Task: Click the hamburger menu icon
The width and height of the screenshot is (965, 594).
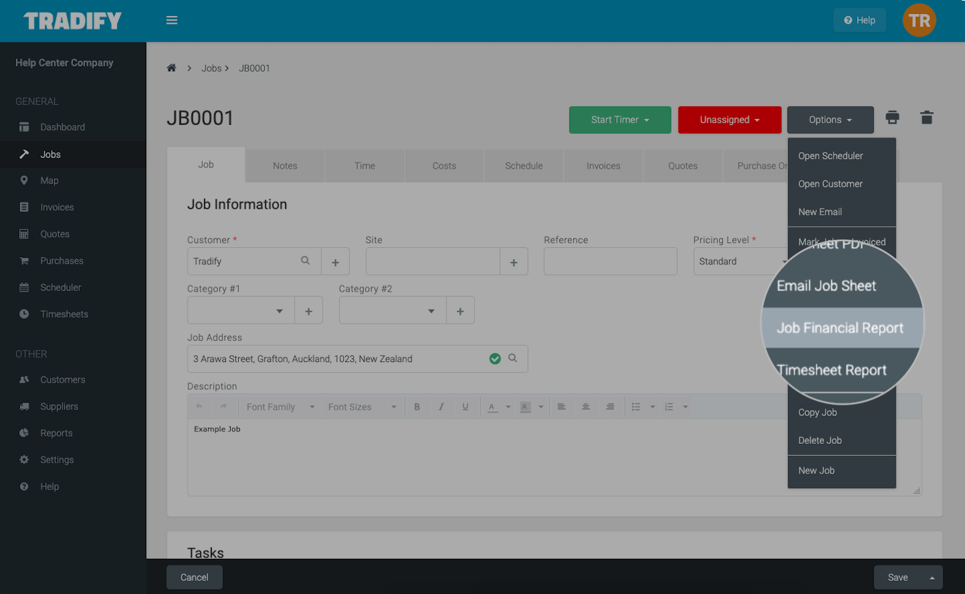Action: pos(172,20)
